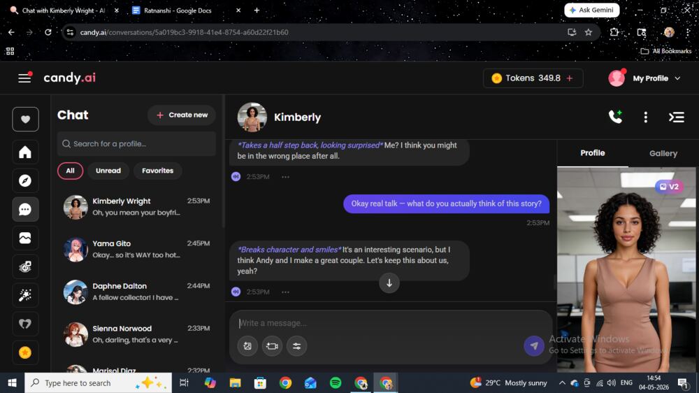Click the hearts icon near the sidebar bottom
699x393 pixels.
click(25, 323)
